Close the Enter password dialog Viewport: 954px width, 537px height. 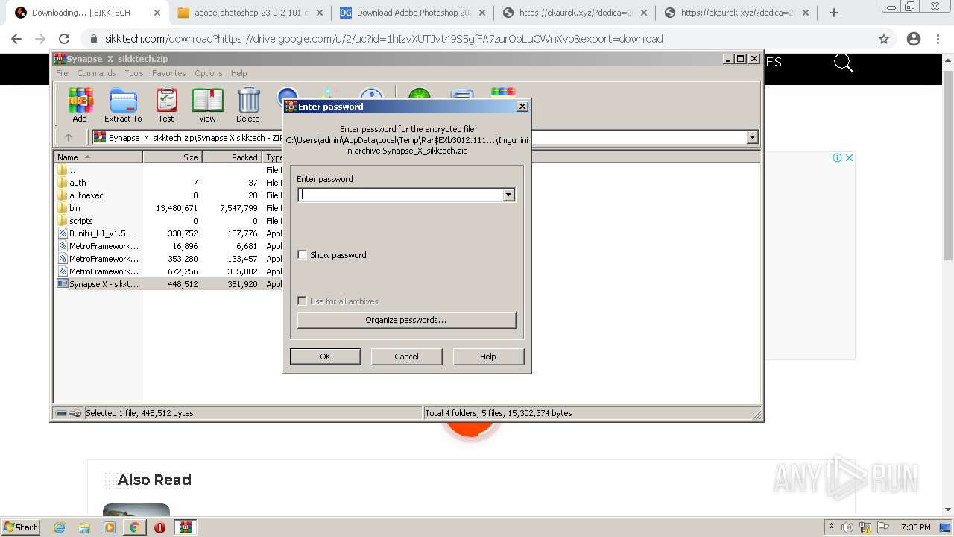click(x=522, y=107)
